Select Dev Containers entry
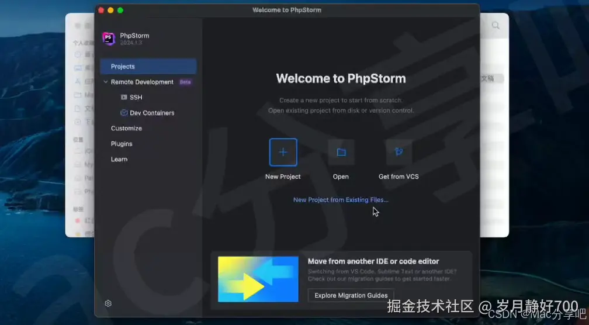589x325 pixels. click(152, 113)
